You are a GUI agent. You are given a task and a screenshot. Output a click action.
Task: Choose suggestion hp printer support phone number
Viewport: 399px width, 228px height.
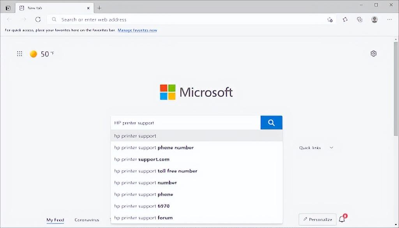(196, 147)
